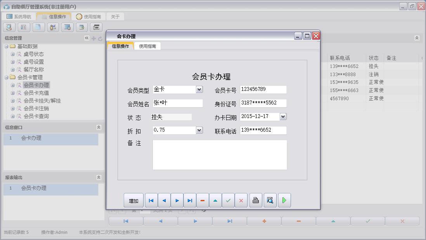Click the orange plus button in the bottom bar

coord(264,221)
